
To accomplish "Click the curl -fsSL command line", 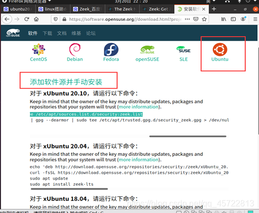I will click(x=129, y=173).
